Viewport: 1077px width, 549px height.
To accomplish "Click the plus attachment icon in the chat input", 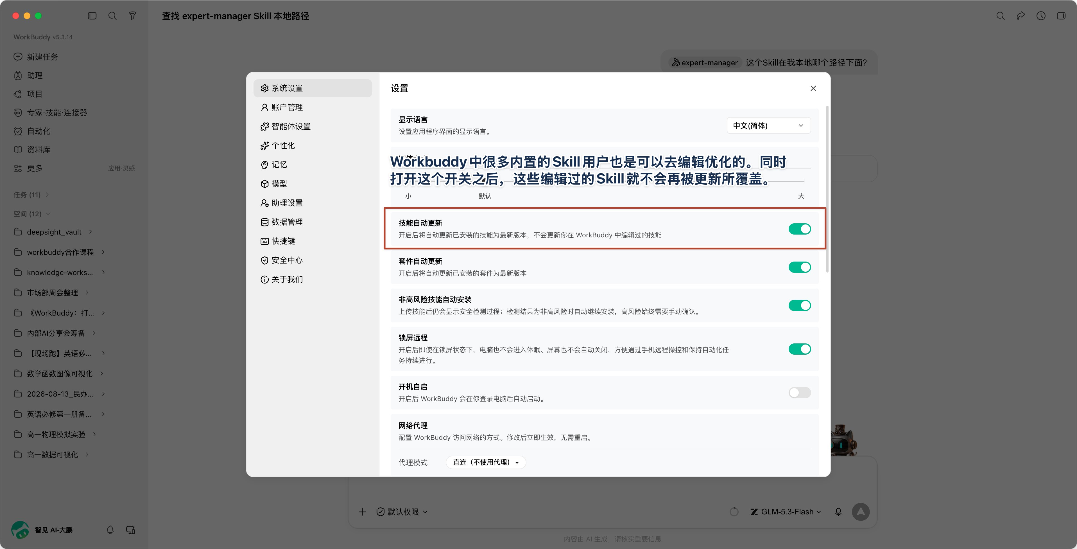I will 362,512.
